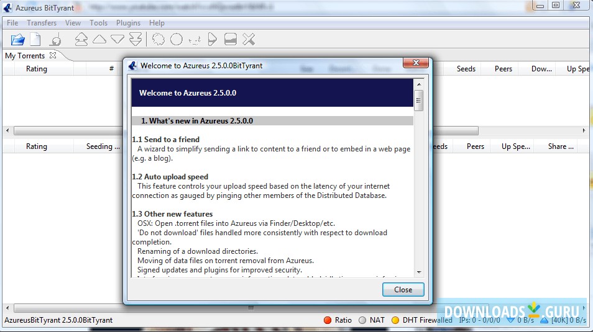Click the IPs: 0 - 0/0/0 status text

tap(479, 320)
